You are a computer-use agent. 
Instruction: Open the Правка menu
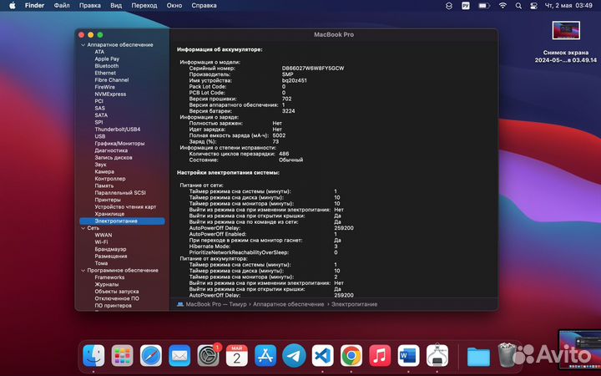point(89,5)
